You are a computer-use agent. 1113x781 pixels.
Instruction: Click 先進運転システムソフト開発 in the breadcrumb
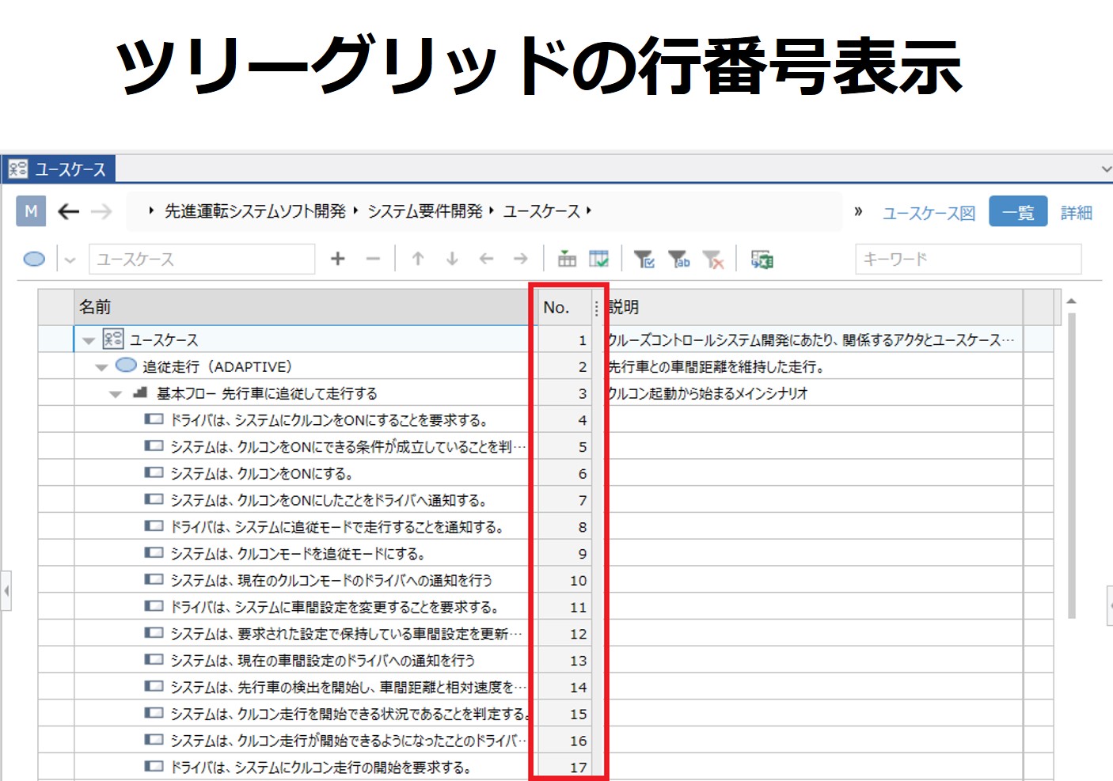255,211
